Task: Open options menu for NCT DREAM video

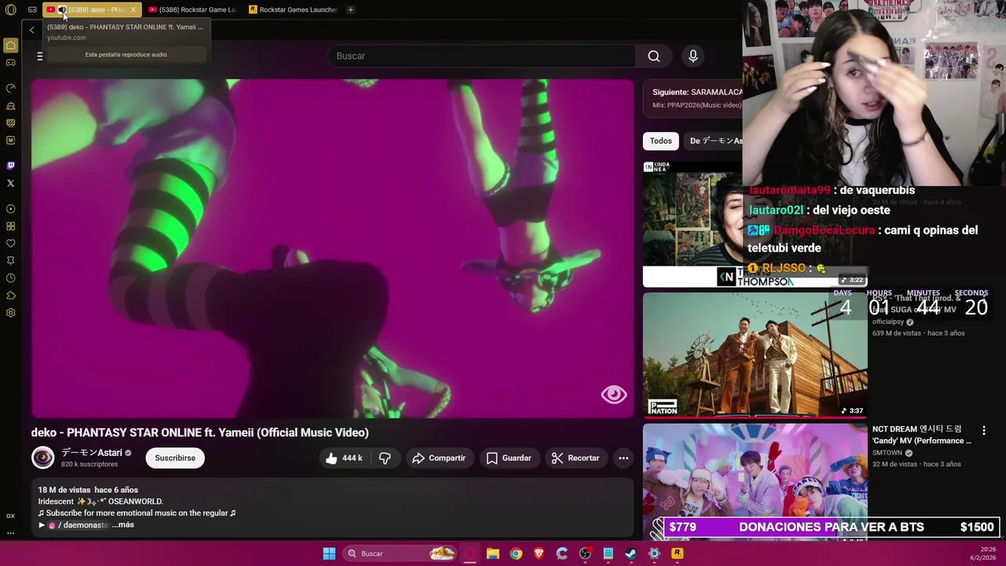Action: point(984,430)
